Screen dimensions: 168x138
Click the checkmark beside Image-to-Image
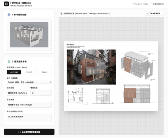click(133, 4)
